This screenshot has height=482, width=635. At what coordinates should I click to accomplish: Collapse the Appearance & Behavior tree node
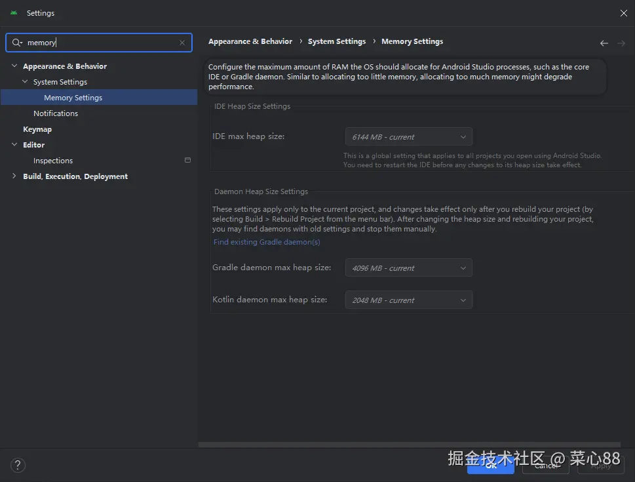point(14,66)
